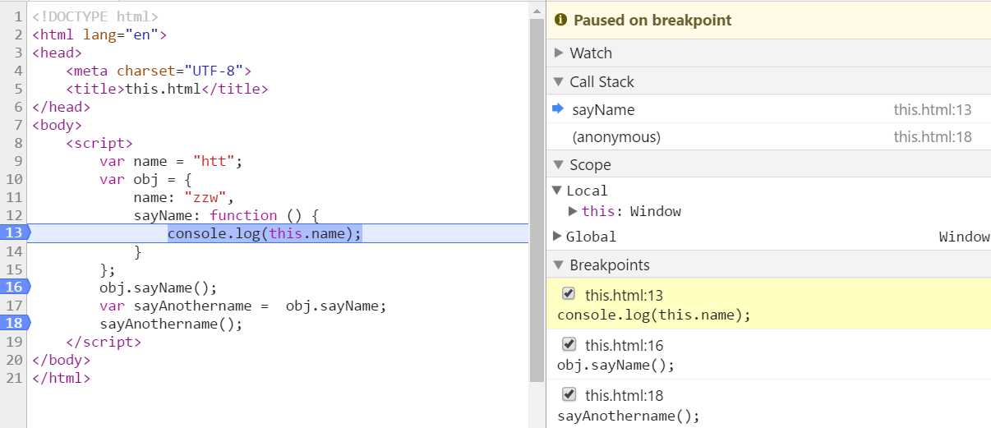The height and width of the screenshot is (428, 991).
Task: Click the 'Paused on breakpoint' message
Action: 652,20
